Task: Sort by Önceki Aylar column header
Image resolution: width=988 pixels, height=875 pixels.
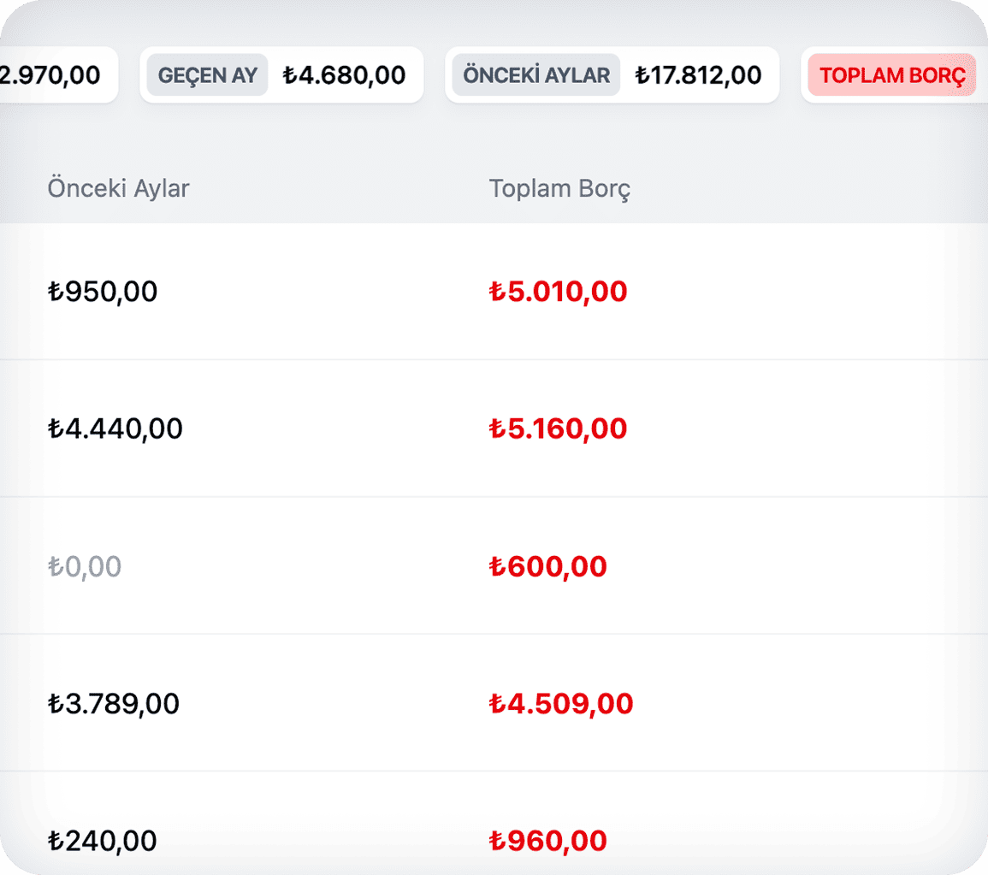Action: [x=118, y=188]
